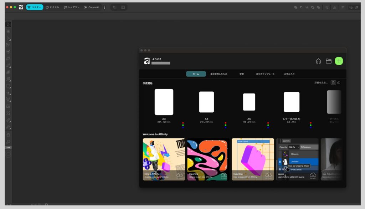Click the house home icon in welcome header
This screenshot has width=365, height=209.
click(x=318, y=61)
